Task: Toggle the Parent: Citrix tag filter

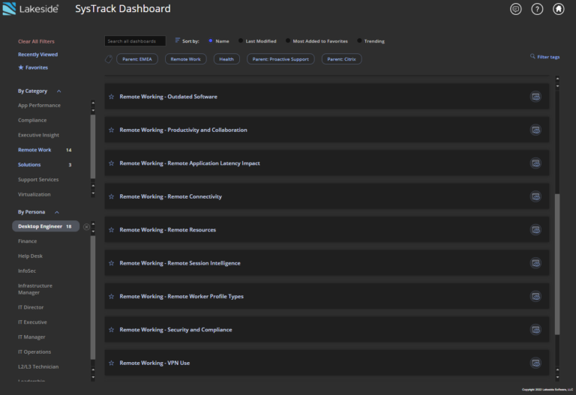Action: pyautogui.click(x=342, y=59)
